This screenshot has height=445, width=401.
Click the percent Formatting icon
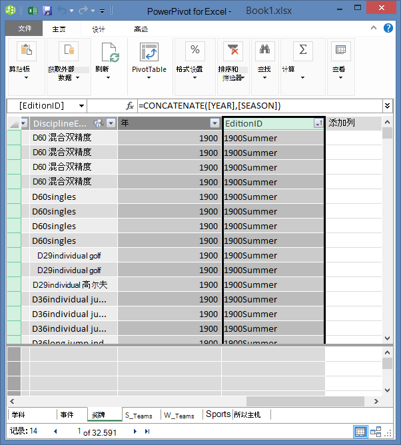(x=195, y=51)
